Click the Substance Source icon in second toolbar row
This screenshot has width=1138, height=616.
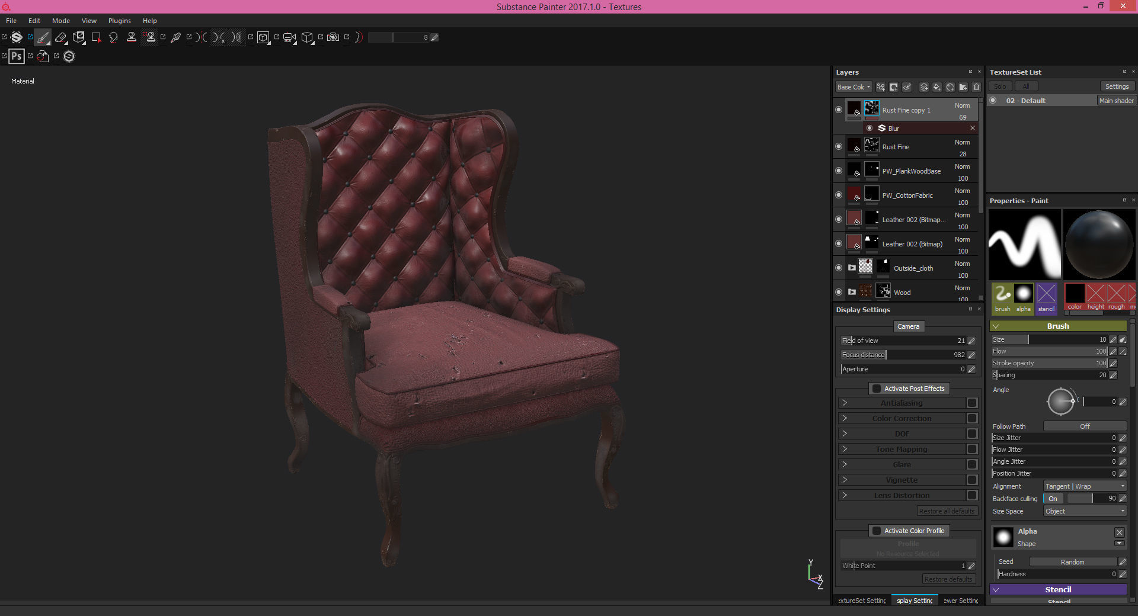pos(69,56)
